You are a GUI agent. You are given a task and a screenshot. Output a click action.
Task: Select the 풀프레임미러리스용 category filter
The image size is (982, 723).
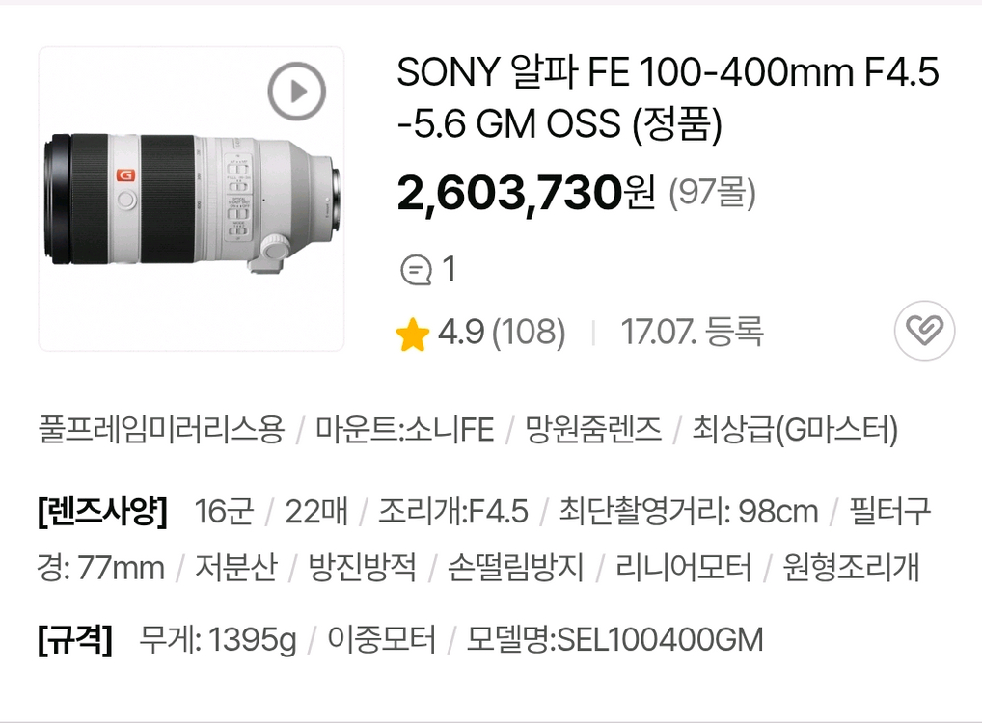[157, 432]
